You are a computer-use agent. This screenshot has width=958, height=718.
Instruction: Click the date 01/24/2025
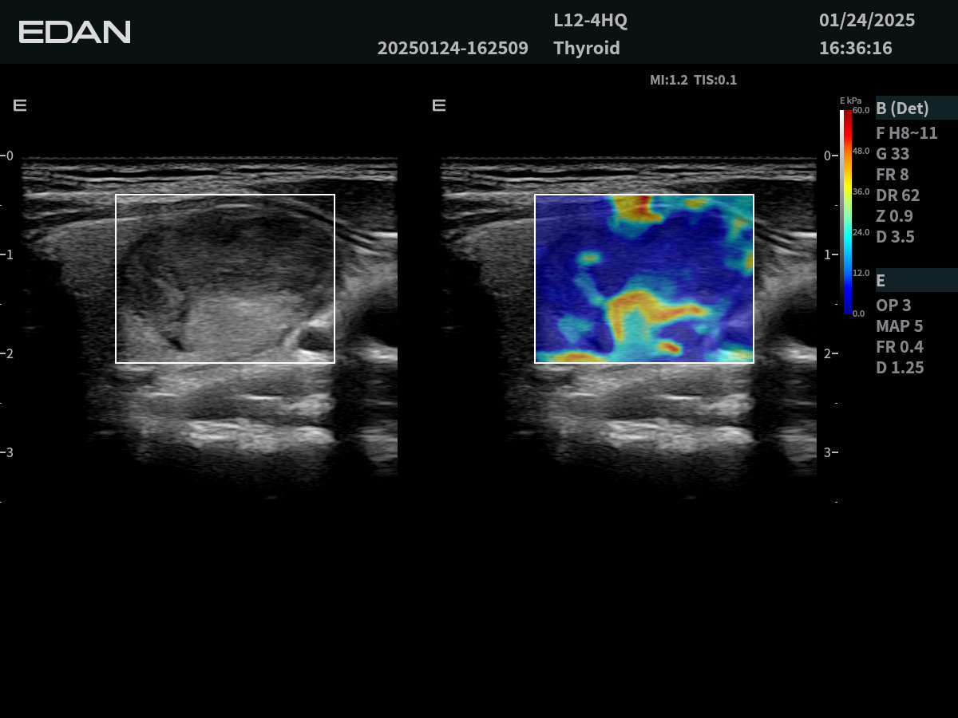pos(867,21)
